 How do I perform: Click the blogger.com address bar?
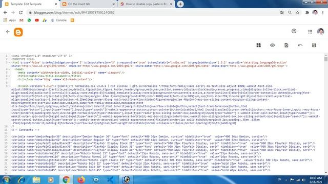click(x=153, y=12)
